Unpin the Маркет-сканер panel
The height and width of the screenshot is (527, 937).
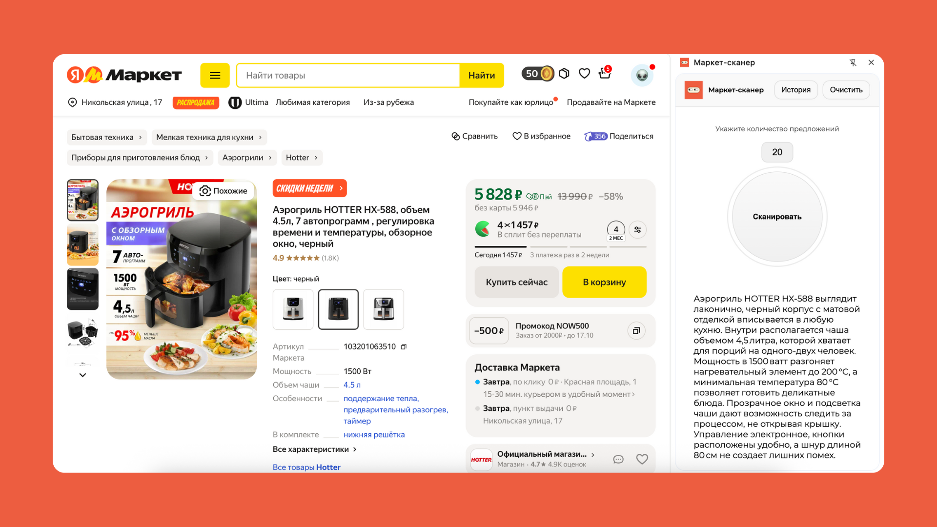click(853, 62)
